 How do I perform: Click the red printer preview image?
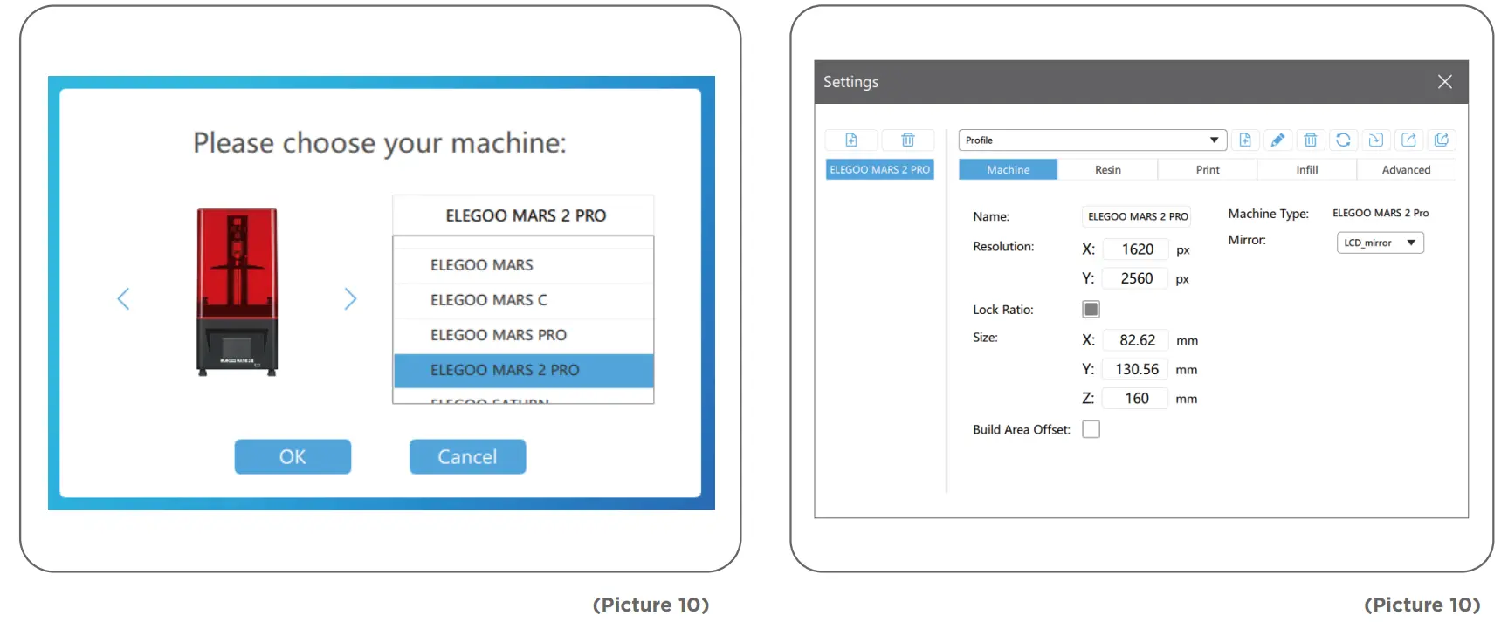237,292
